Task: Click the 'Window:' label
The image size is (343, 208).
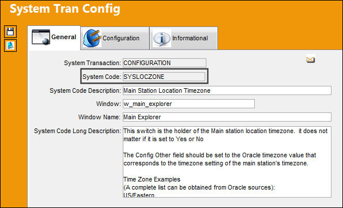Action: pyautogui.click(x=108, y=104)
